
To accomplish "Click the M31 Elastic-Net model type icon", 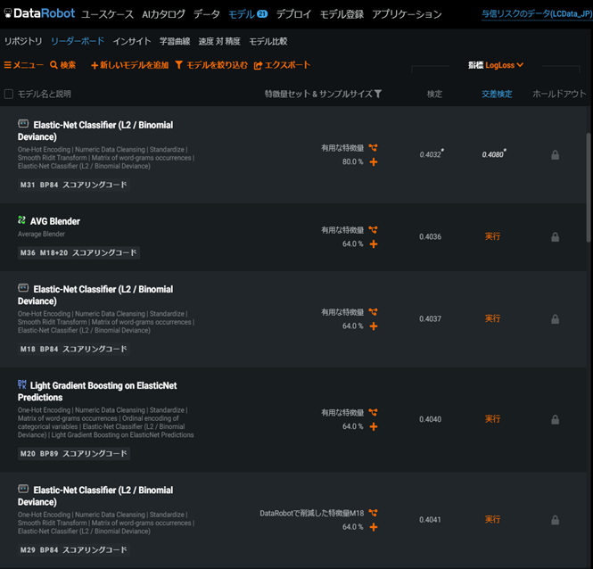I will pos(23,124).
